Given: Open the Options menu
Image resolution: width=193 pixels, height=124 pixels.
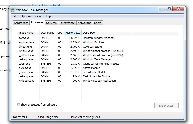Looking at the screenshot, I should point(26,16).
